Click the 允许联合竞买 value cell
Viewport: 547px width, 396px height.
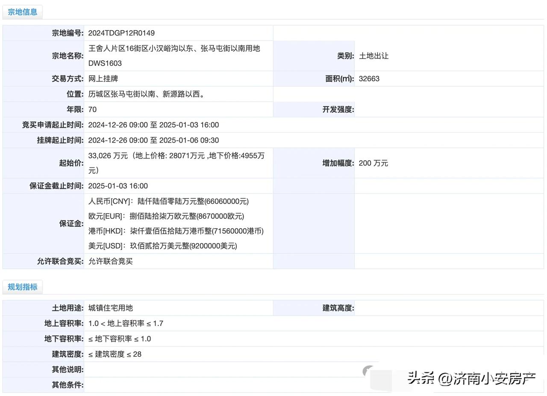click(x=111, y=261)
